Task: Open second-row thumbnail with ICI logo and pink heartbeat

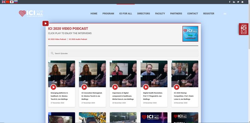Action: 154,118
